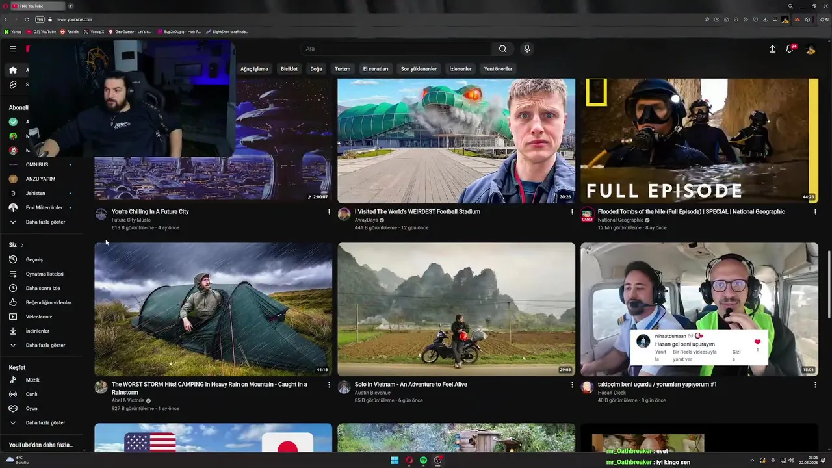Start voice search with the microphone icon
Screen dimensions: 832x468
pyautogui.click(x=527, y=49)
